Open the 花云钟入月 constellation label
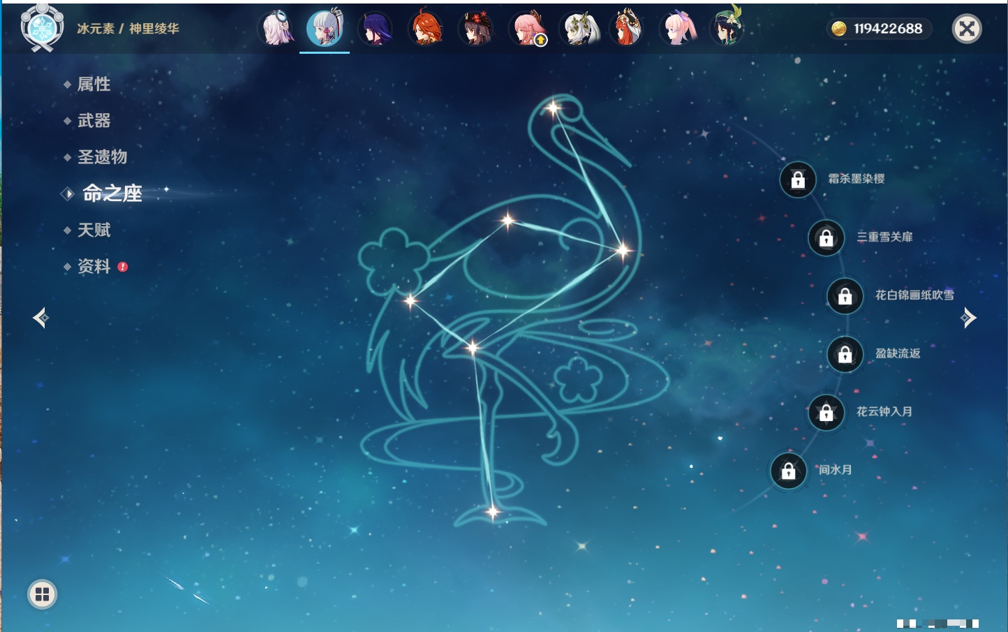The width and height of the screenshot is (1008, 632). click(x=884, y=411)
